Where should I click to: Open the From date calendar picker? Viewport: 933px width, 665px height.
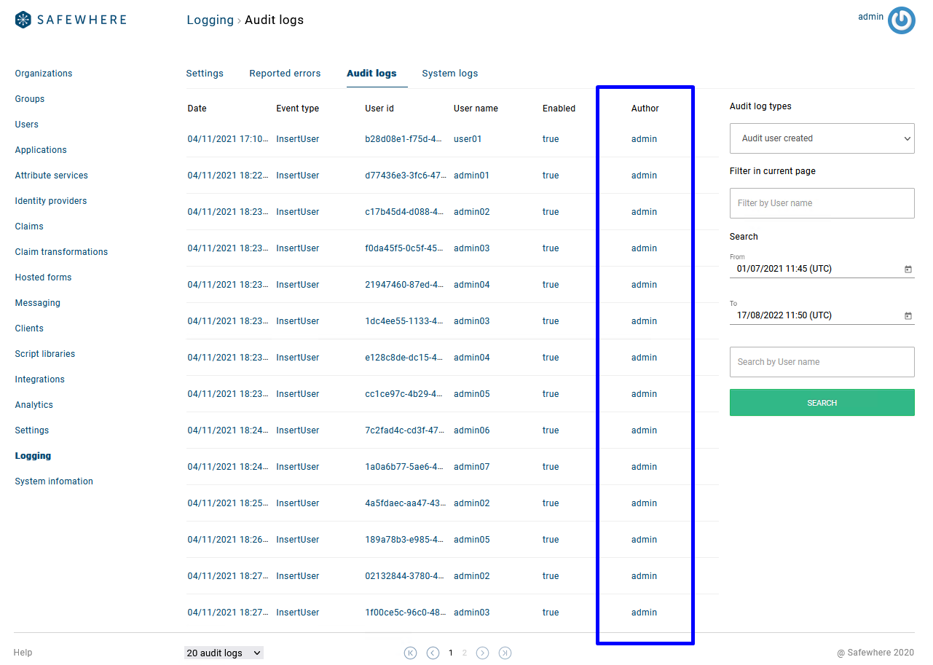(908, 269)
